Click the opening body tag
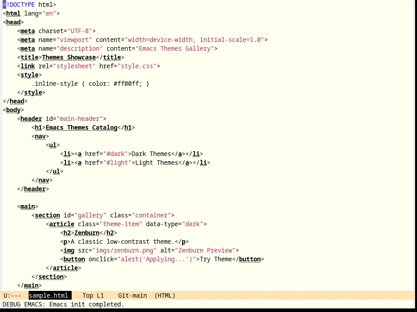The width and height of the screenshot is (417, 312). (x=13, y=110)
